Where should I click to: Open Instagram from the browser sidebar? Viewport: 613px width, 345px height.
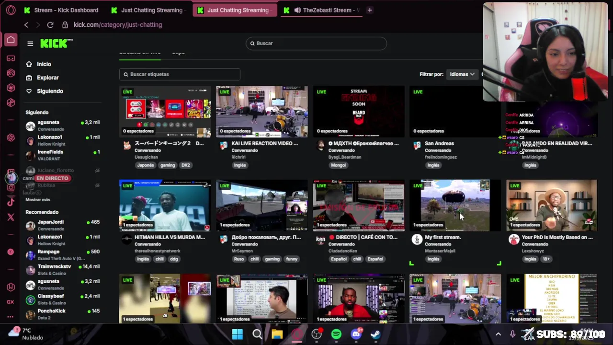click(11, 187)
